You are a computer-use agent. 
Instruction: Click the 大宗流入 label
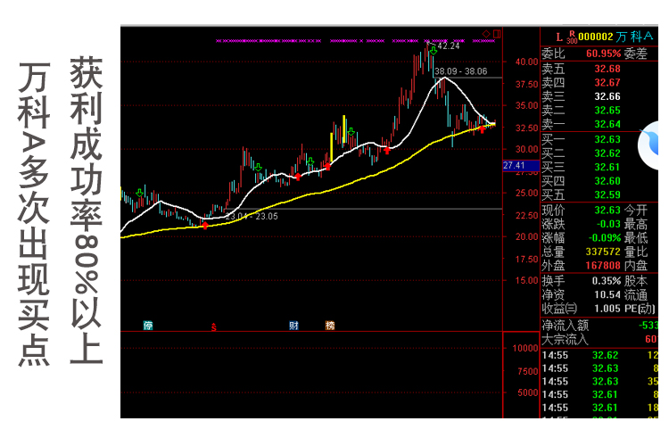click(566, 340)
